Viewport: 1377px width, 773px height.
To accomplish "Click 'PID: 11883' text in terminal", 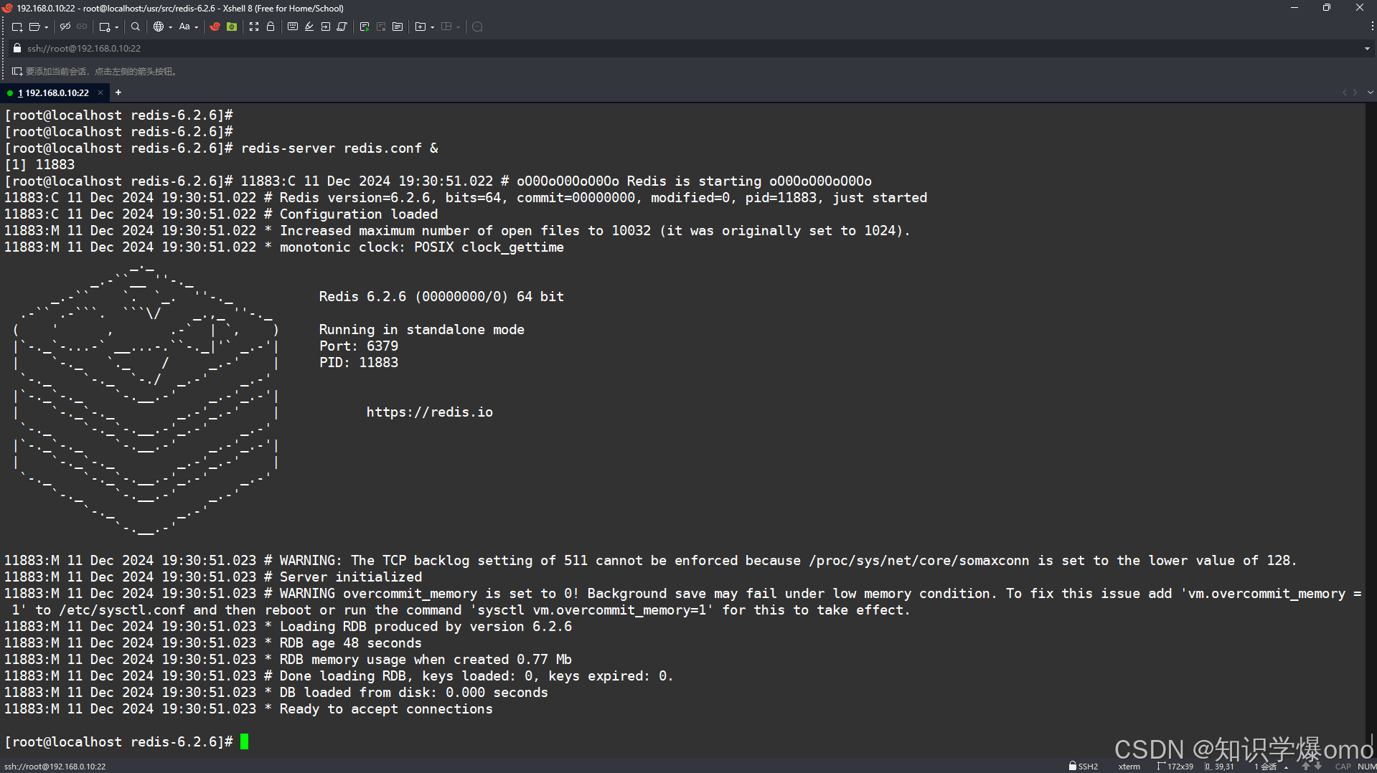I will [359, 363].
